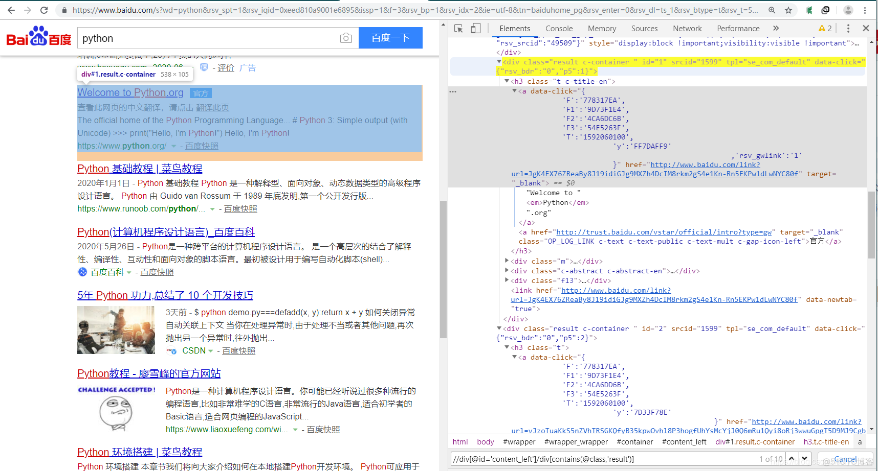878x471 pixels.
Task: Click 翻译此页 translate link
Action: coord(212,108)
